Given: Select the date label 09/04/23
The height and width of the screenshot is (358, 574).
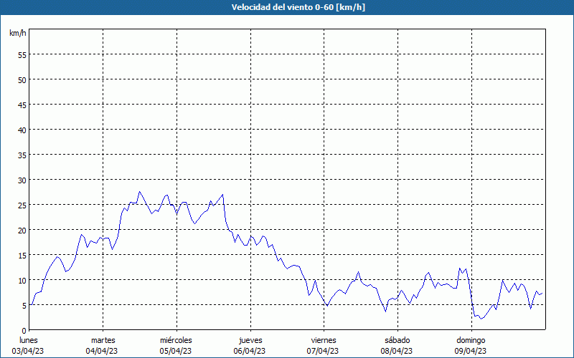Looking at the screenshot, I should [471, 351].
